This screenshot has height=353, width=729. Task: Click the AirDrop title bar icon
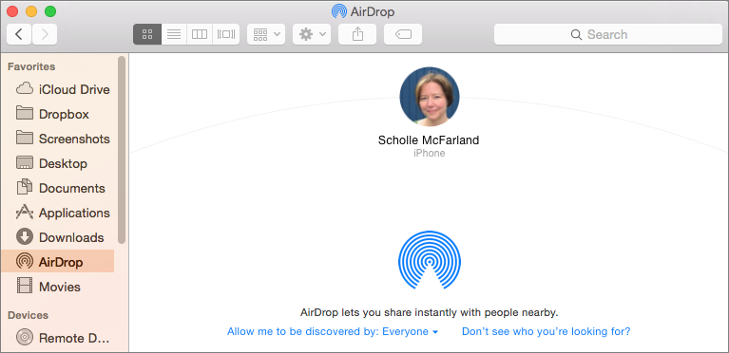tap(339, 11)
